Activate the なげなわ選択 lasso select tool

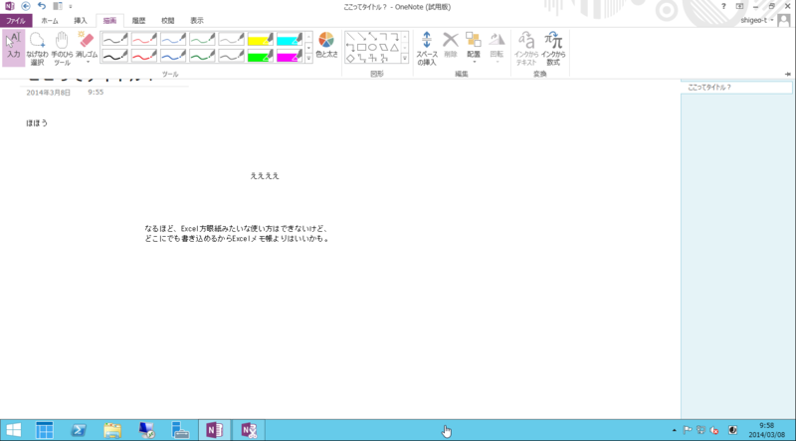[x=37, y=49]
